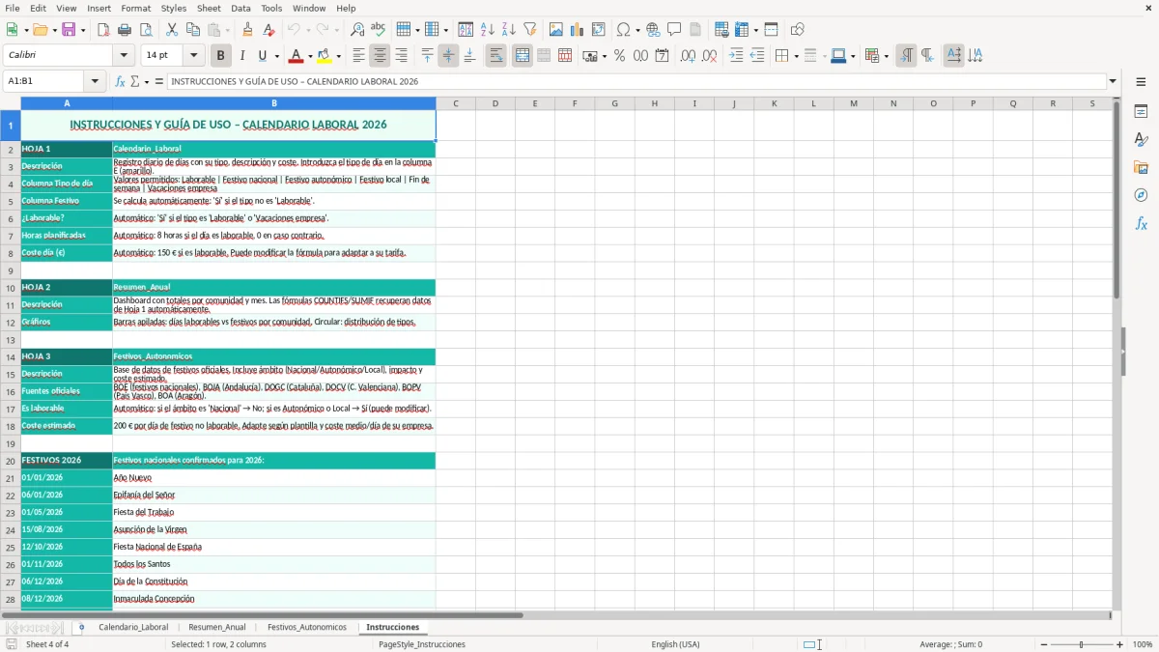Toggle Underline formatting
Image resolution: width=1159 pixels, height=652 pixels.
pos(262,56)
